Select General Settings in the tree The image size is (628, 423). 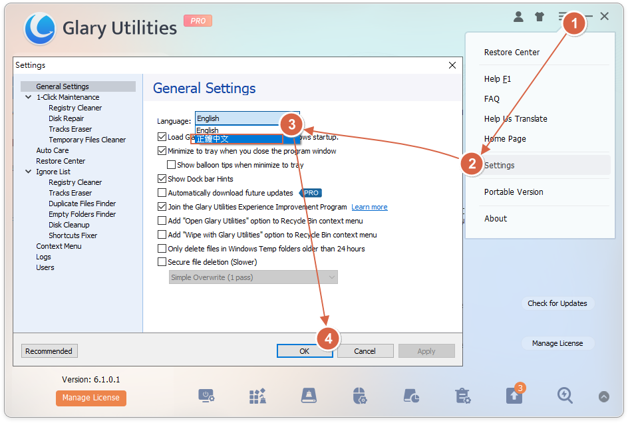coord(78,86)
